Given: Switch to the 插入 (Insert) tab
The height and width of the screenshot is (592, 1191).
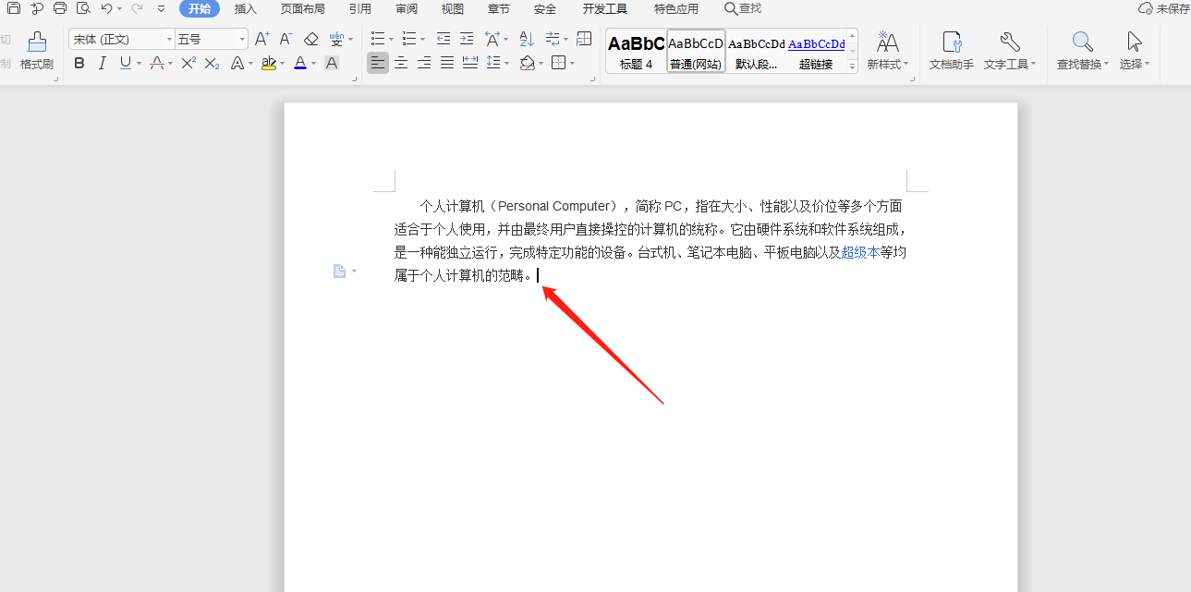Looking at the screenshot, I should [246, 8].
